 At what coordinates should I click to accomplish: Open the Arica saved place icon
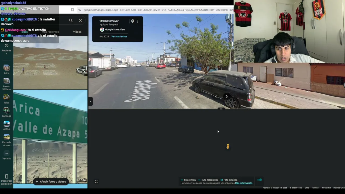click(6, 68)
